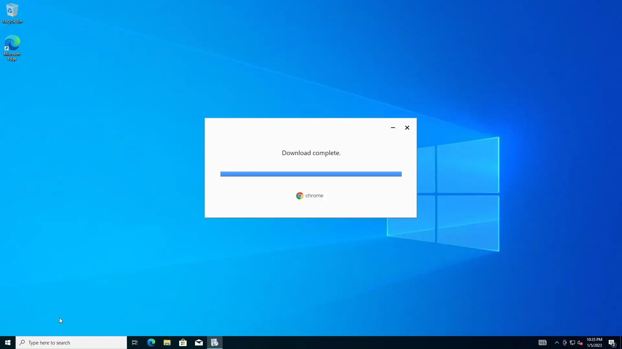The height and width of the screenshot is (349, 622).
Task: Open the network status tray icon
Action: 572,343
